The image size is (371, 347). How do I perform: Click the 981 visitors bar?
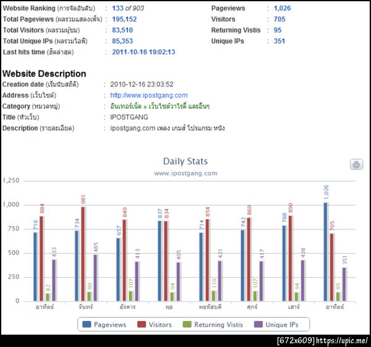tap(83, 254)
